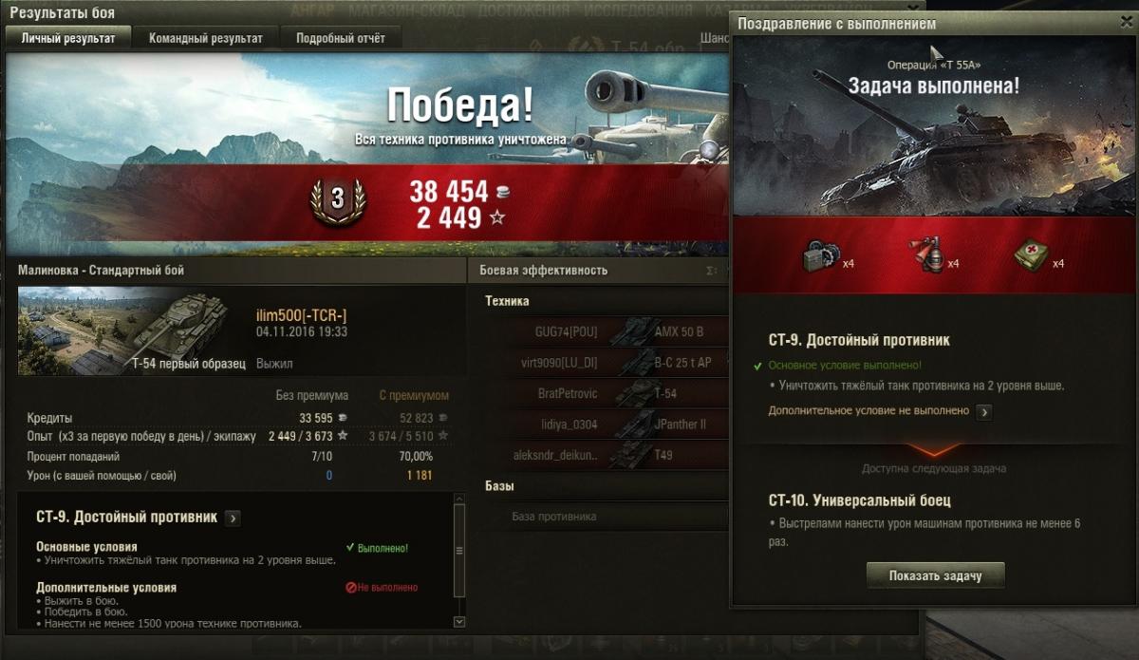Click the repair kit reward icon
Viewport: 1139px width, 660px height.
coord(818,257)
